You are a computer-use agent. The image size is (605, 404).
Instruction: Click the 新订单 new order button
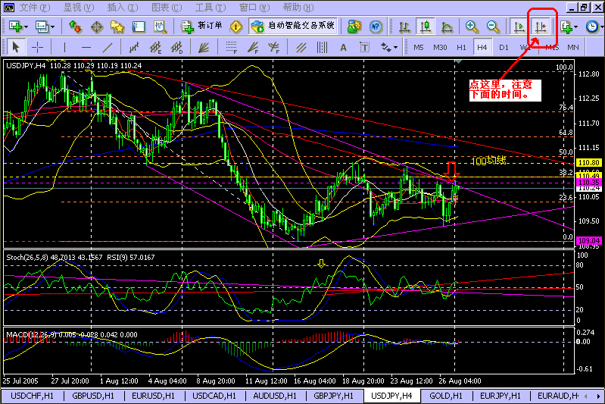203,27
